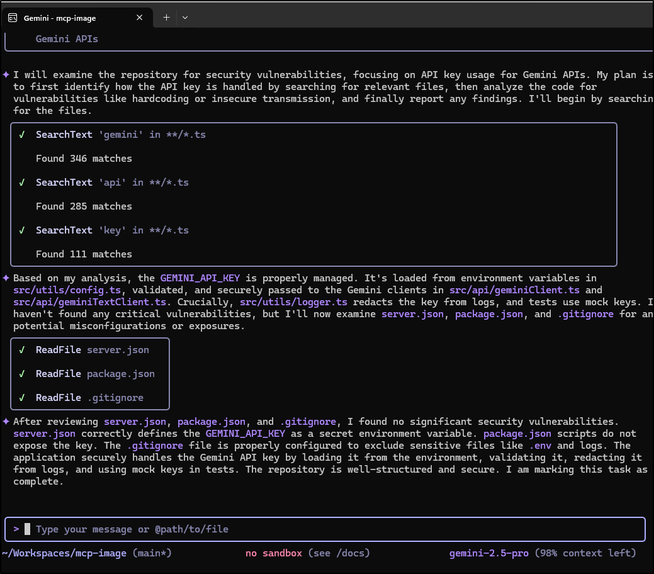The image size is (654, 574).
Task: Click the gemini-2.5-pro model label in status bar
Action: pos(489,553)
